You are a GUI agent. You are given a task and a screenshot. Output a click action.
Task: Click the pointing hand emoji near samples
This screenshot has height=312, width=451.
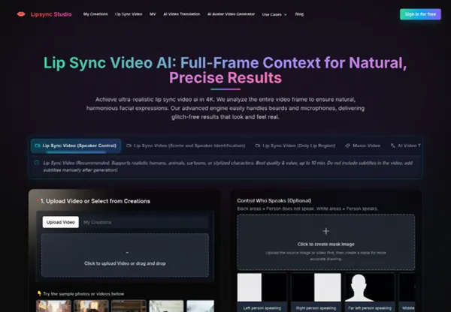pyautogui.click(x=39, y=294)
